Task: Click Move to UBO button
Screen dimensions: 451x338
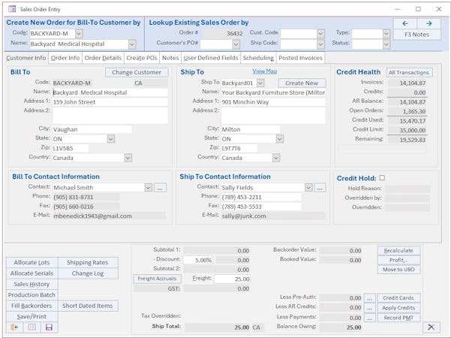Action: point(398,270)
